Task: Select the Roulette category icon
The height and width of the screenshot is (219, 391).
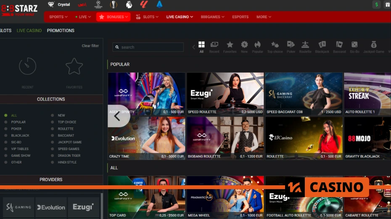Action: (305, 47)
